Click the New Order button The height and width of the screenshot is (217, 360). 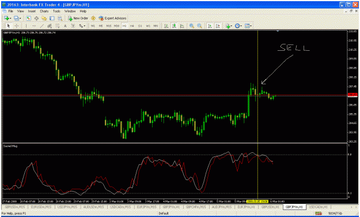pyautogui.click(x=78, y=18)
